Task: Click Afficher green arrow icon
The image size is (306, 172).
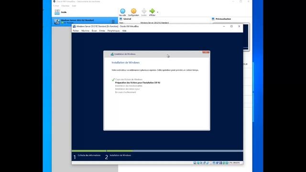Action: tap(152, 11)
